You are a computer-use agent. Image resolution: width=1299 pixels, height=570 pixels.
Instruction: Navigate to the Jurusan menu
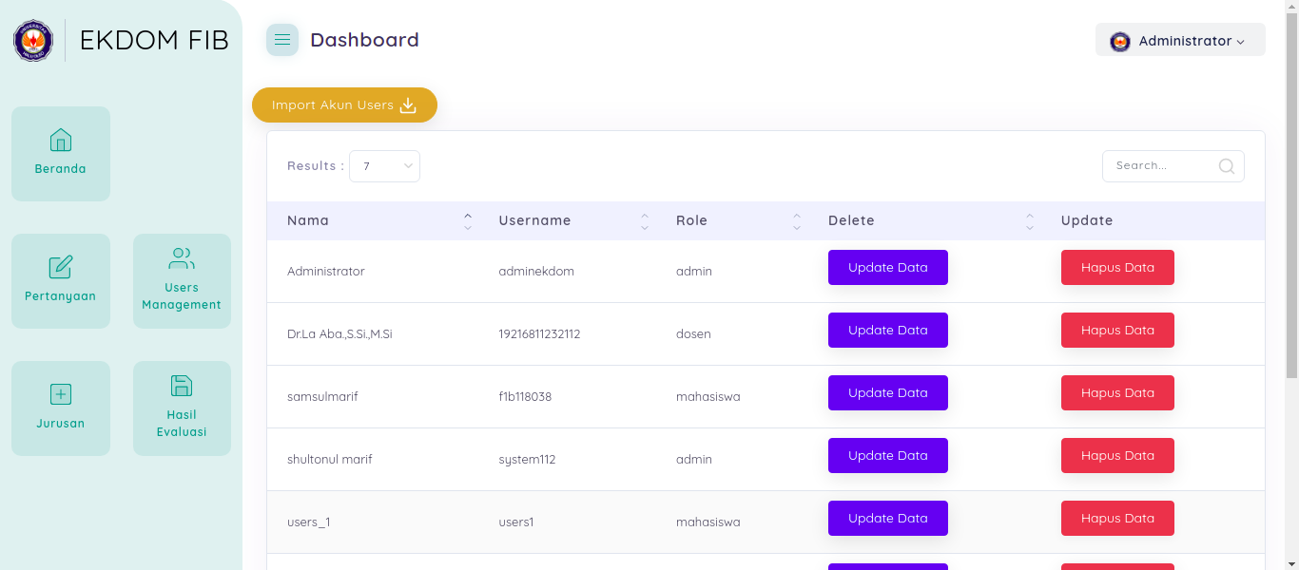click(61, 408)
